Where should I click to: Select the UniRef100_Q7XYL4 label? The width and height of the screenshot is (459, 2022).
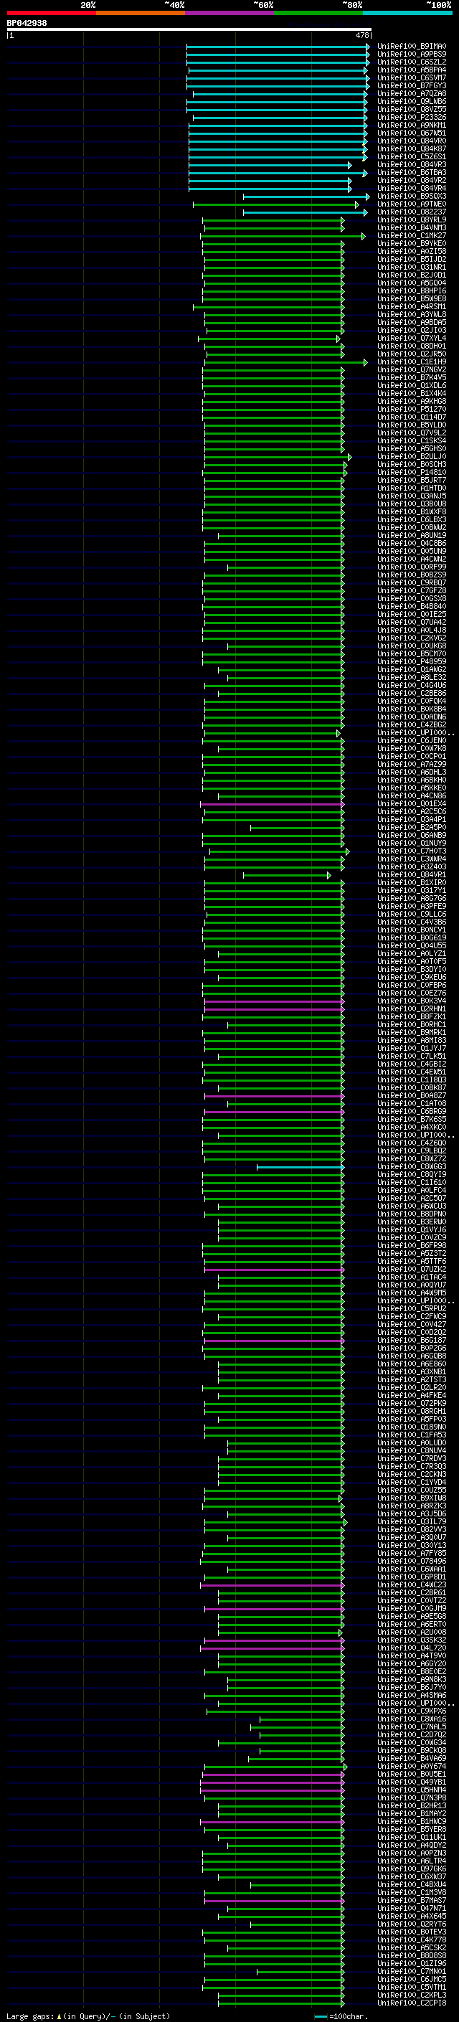pos(411,339)
